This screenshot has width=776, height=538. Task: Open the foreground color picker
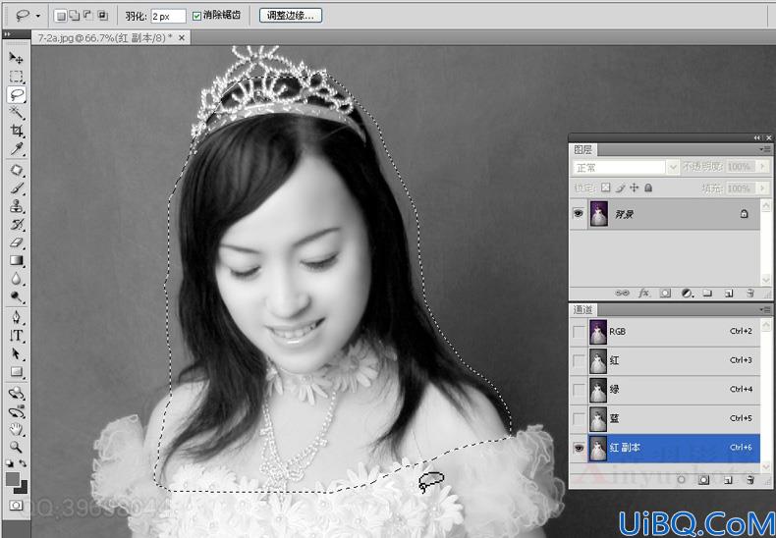pos(13,478)
